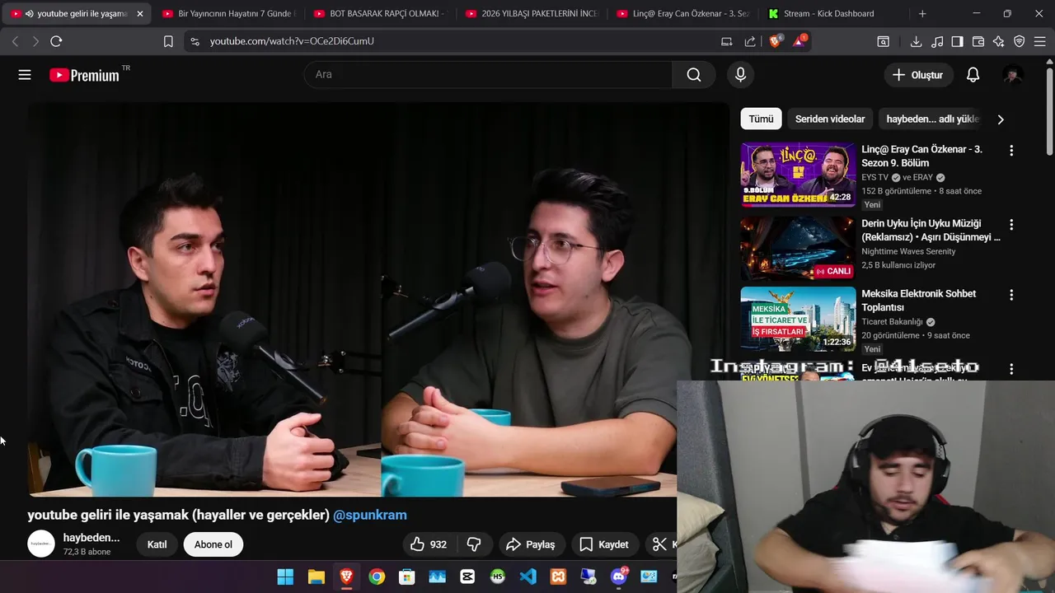
Task: Open Brave Wallet icon
Action: [978, 41]
